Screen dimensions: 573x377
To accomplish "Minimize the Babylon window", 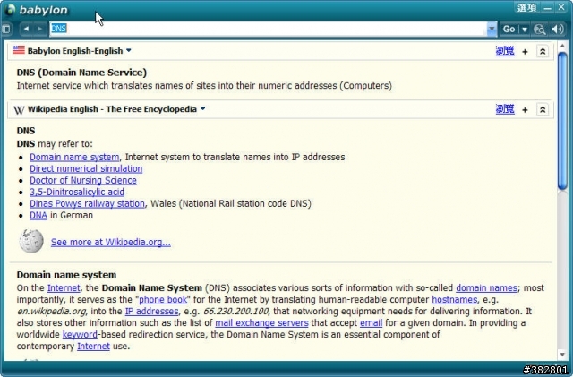I will tap(547, 8).
